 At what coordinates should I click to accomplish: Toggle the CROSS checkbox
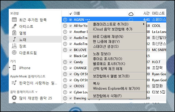click(71, 86)
